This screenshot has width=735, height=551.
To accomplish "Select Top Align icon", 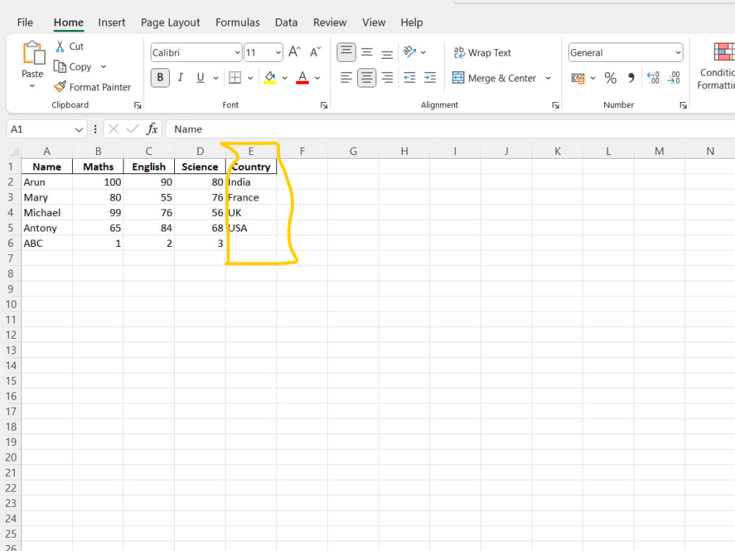I will point(346,52).
